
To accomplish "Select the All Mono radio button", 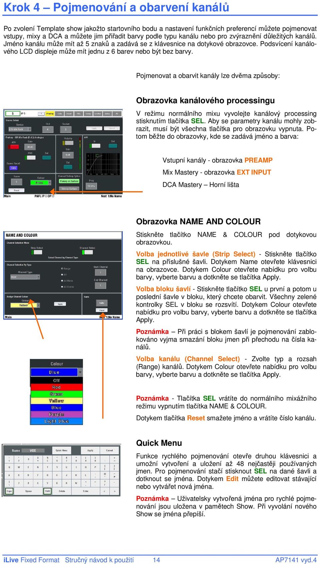I will point(62,281).
